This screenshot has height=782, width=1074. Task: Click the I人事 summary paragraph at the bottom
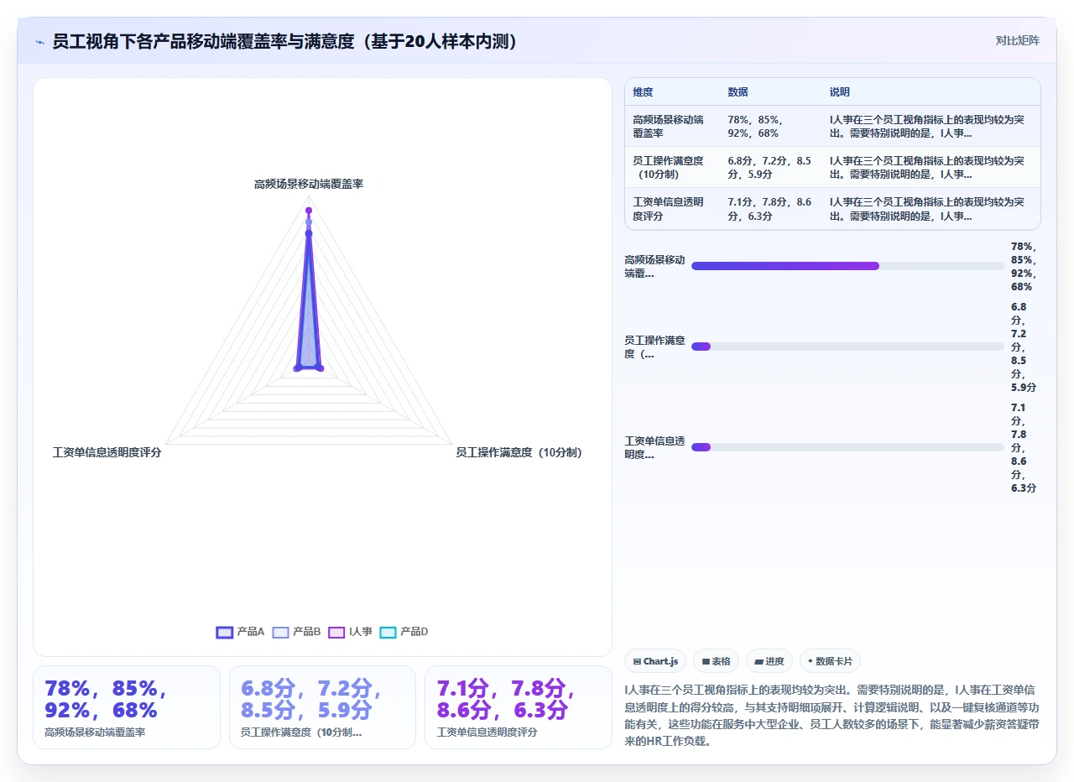[832, 715]
